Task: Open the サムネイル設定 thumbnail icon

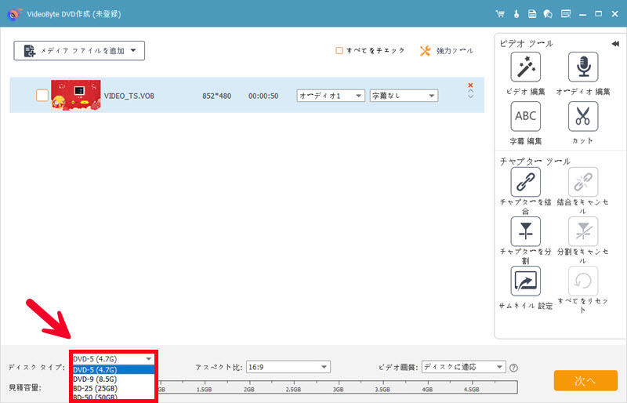Action: click(525, 281)
